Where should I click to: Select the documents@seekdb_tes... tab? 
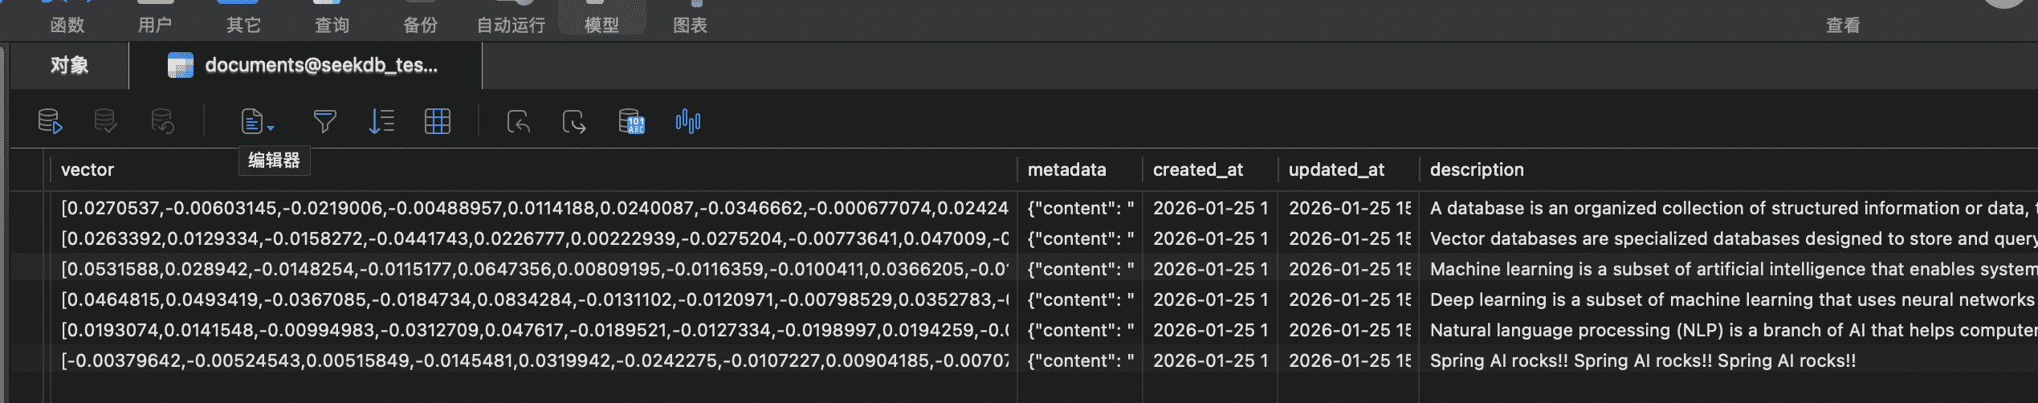(x=305, y=66)
